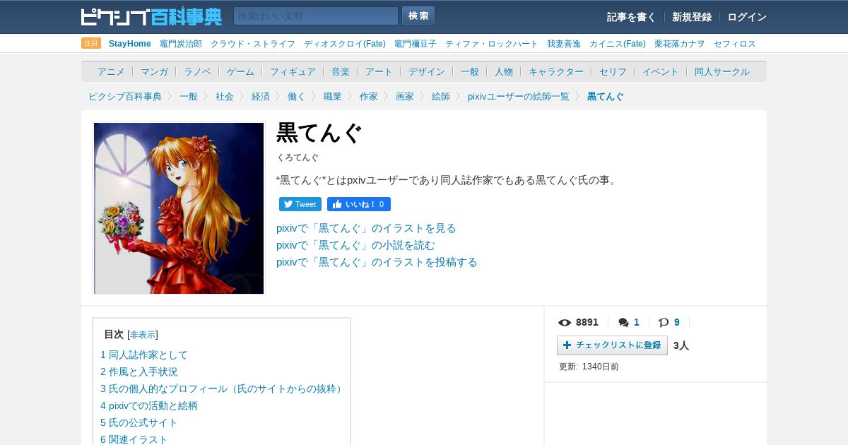The width and height of the screenshot is (848, 445).
Task: Jump to 6 関連イラスト section
Action: pyautogui.click(x=134, y=439)
